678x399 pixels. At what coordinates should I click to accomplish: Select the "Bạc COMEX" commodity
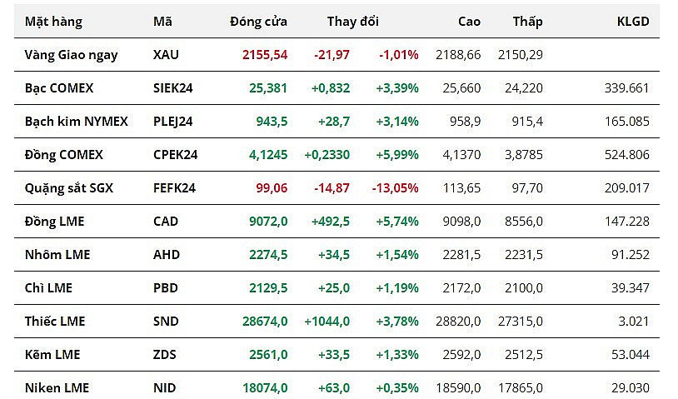58,87
